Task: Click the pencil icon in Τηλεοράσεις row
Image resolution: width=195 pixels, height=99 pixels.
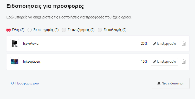Action: click(154, 62)
